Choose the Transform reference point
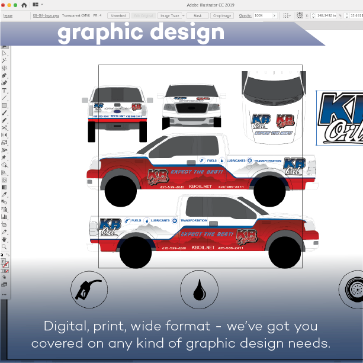 [x=300, y=15]
